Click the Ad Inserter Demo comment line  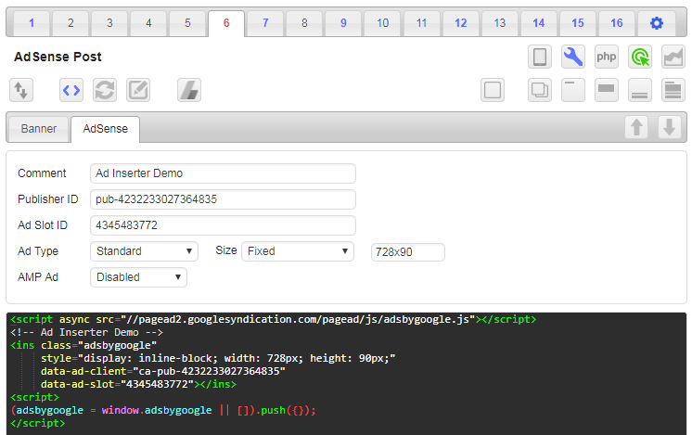[x=87, y=332]
